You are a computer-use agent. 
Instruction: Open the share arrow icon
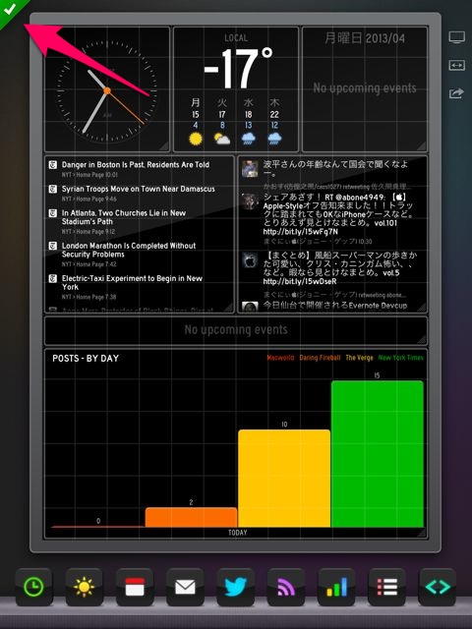(x=456, y=93)
